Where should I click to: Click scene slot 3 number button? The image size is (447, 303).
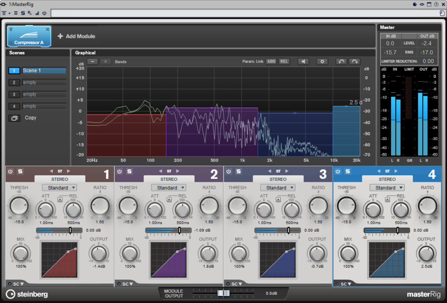tap(14, 94)
